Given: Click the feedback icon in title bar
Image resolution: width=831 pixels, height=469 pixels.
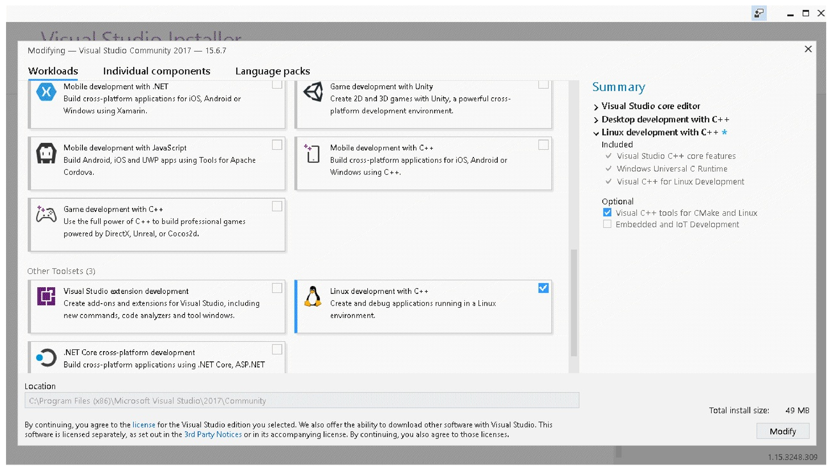Looking at the screenshot, I should (x=759, y=13).
